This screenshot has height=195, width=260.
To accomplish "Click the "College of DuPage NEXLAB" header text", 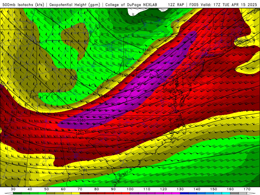I will [x=131, y=5].
